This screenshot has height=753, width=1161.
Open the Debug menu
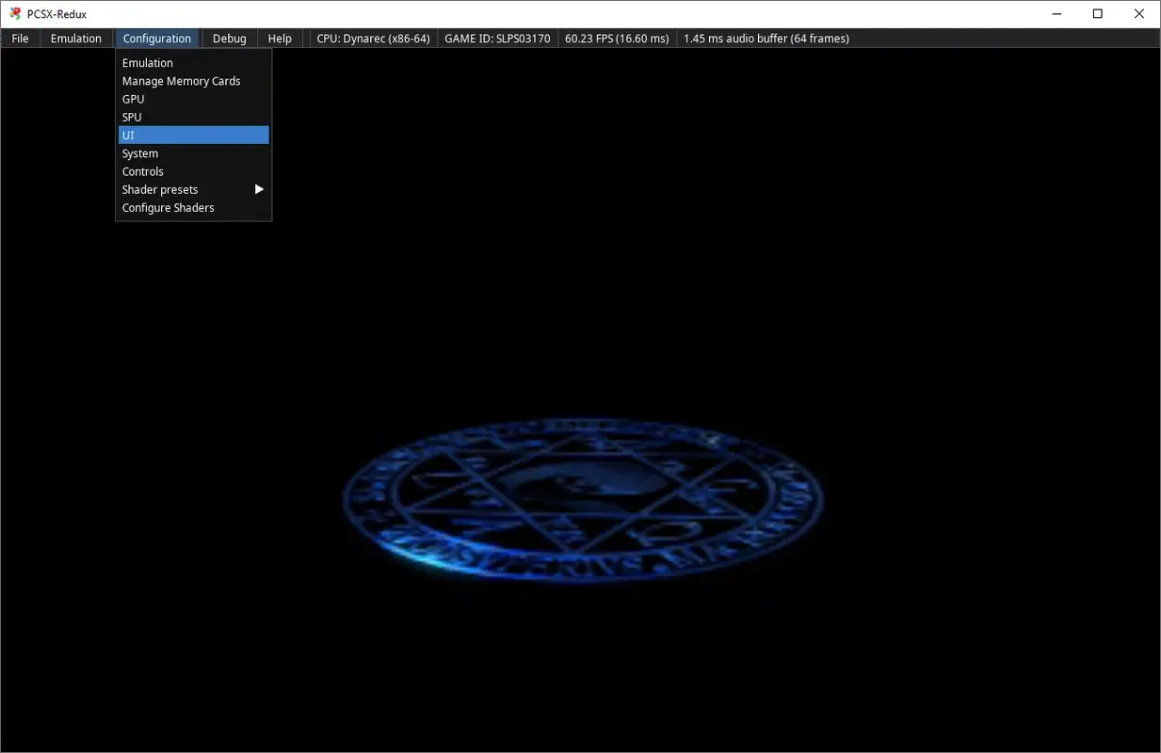(x=229, y=38)
